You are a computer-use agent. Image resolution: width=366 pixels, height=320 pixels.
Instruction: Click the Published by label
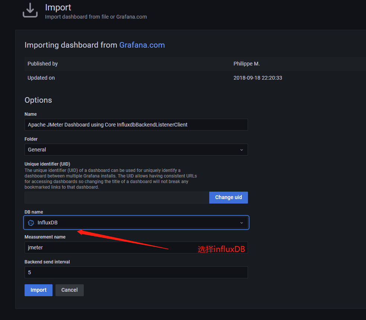point(42,64)
